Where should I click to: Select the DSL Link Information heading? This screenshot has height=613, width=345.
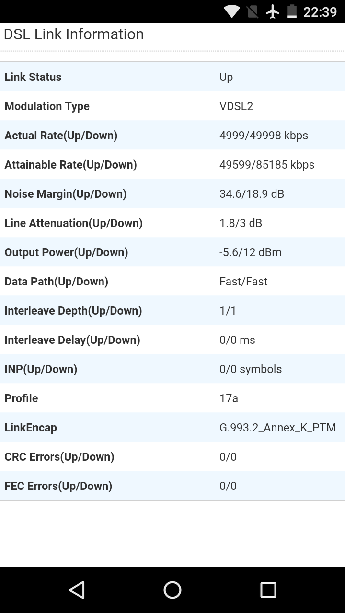74,34
